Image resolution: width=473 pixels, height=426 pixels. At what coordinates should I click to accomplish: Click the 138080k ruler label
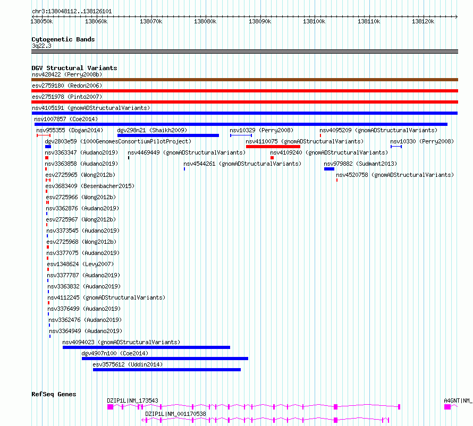click(x=205, y=21)
